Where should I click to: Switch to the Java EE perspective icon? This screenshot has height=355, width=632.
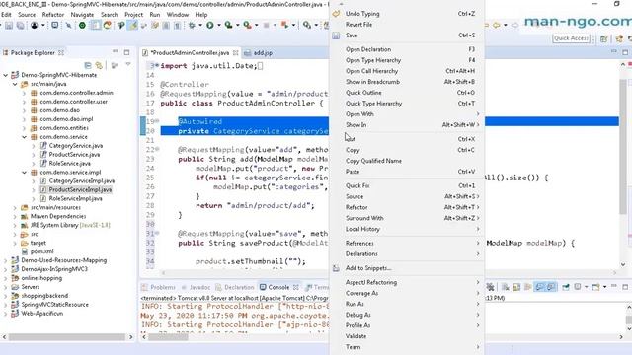click(x=619, y=38)
